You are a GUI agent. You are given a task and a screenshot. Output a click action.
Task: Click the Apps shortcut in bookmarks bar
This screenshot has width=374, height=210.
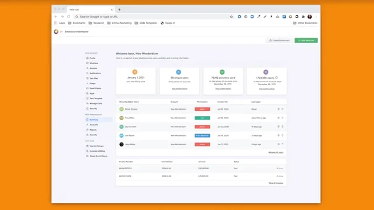click(60, 23)
